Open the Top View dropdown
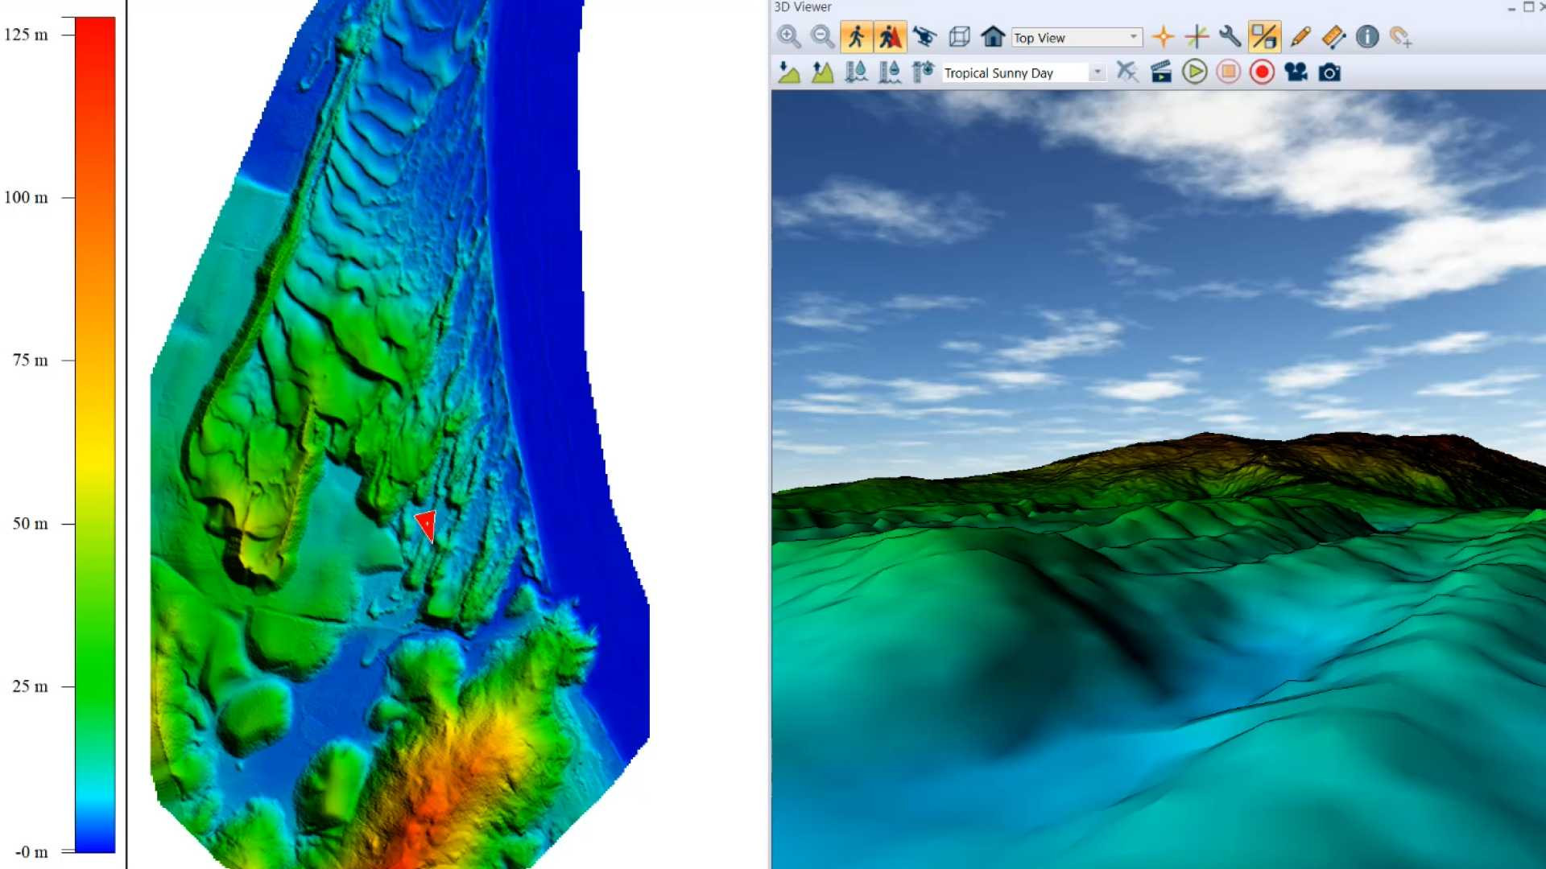Screen dimensions: 1546x869 1133,37
